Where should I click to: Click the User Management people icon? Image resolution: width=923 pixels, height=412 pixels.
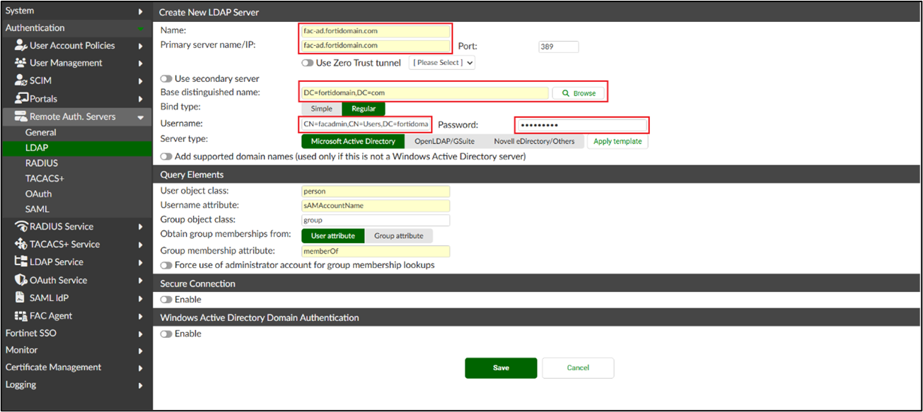point(21,63)
